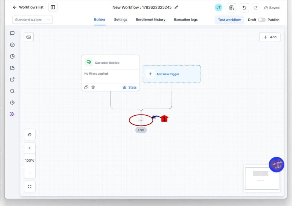The image size is (292, 206).
Task: Open the document sidebar icon
Action: pos(12,68)
